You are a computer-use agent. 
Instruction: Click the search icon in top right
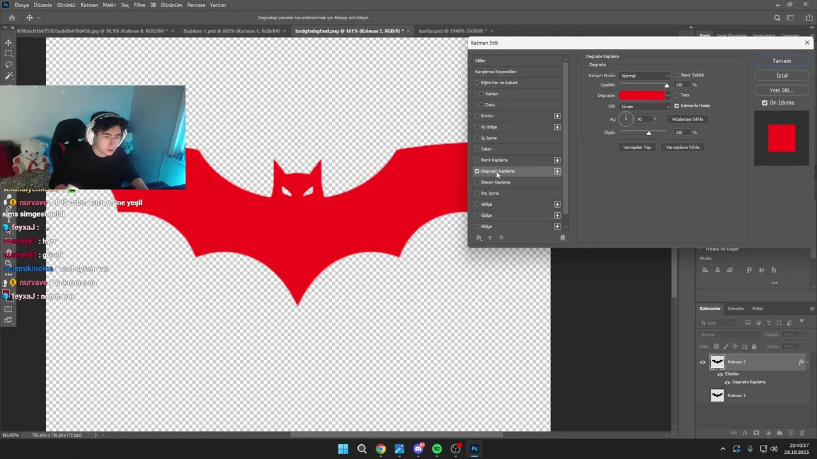(x=777, y=18)
